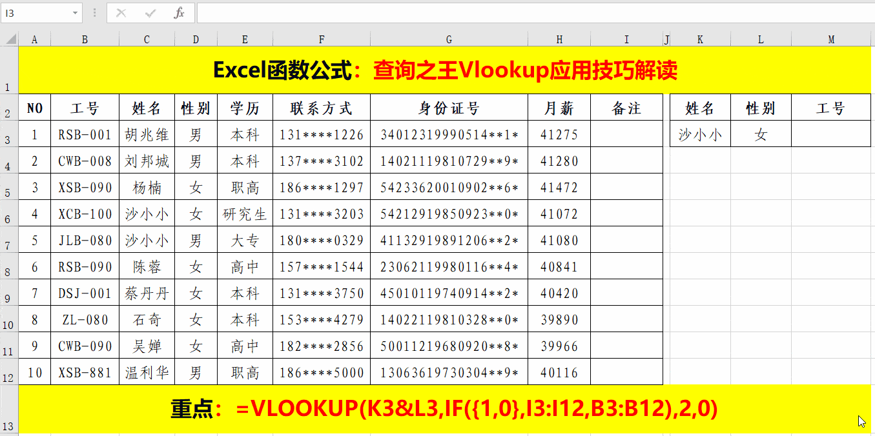Viewport: 875px width, 436px height.
Task: Click the phone number 131****1226
Action: pos(322,134)
